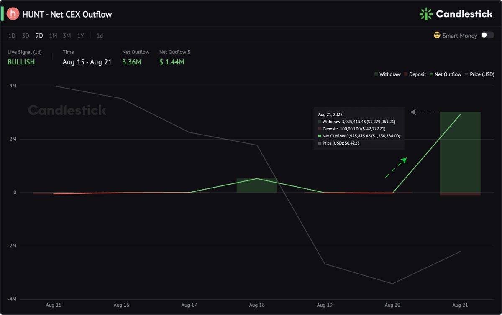Click the Aug 21 red deposit bar
Screen dimensions: 502x315
460,194
